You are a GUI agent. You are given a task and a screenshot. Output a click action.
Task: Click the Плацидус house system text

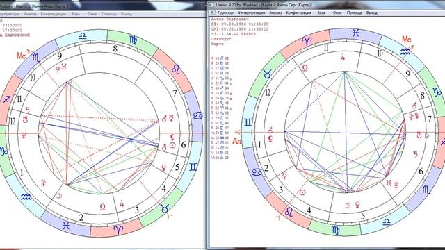[221, 39]
